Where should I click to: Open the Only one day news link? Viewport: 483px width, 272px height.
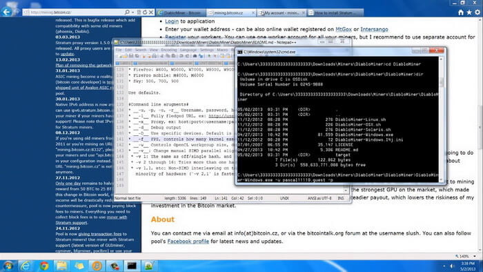pos(68,183)
